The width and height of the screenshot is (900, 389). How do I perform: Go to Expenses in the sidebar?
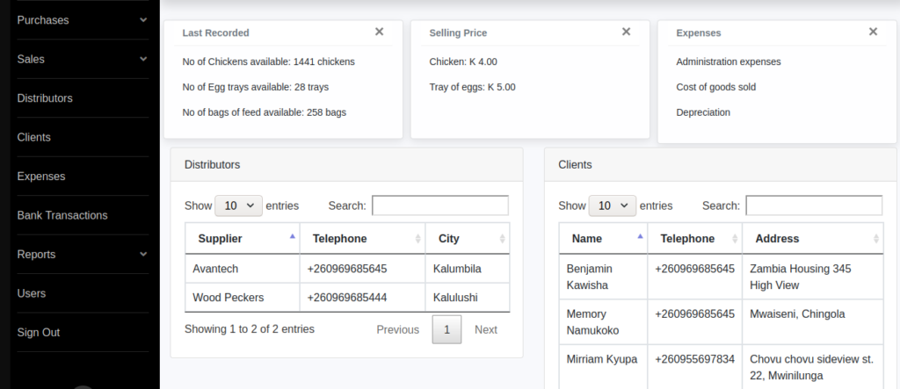coord(40,176)
